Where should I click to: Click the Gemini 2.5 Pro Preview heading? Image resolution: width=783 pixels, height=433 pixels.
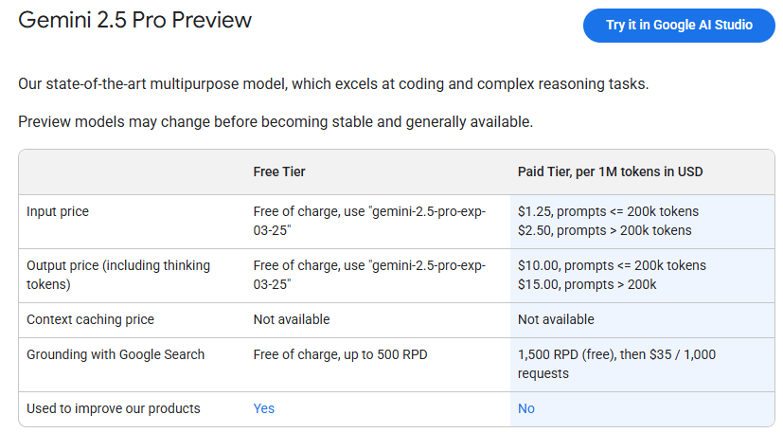[x=135, y=20]
